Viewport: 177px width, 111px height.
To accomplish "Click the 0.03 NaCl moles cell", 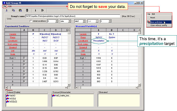I will [x=45, y=58].
